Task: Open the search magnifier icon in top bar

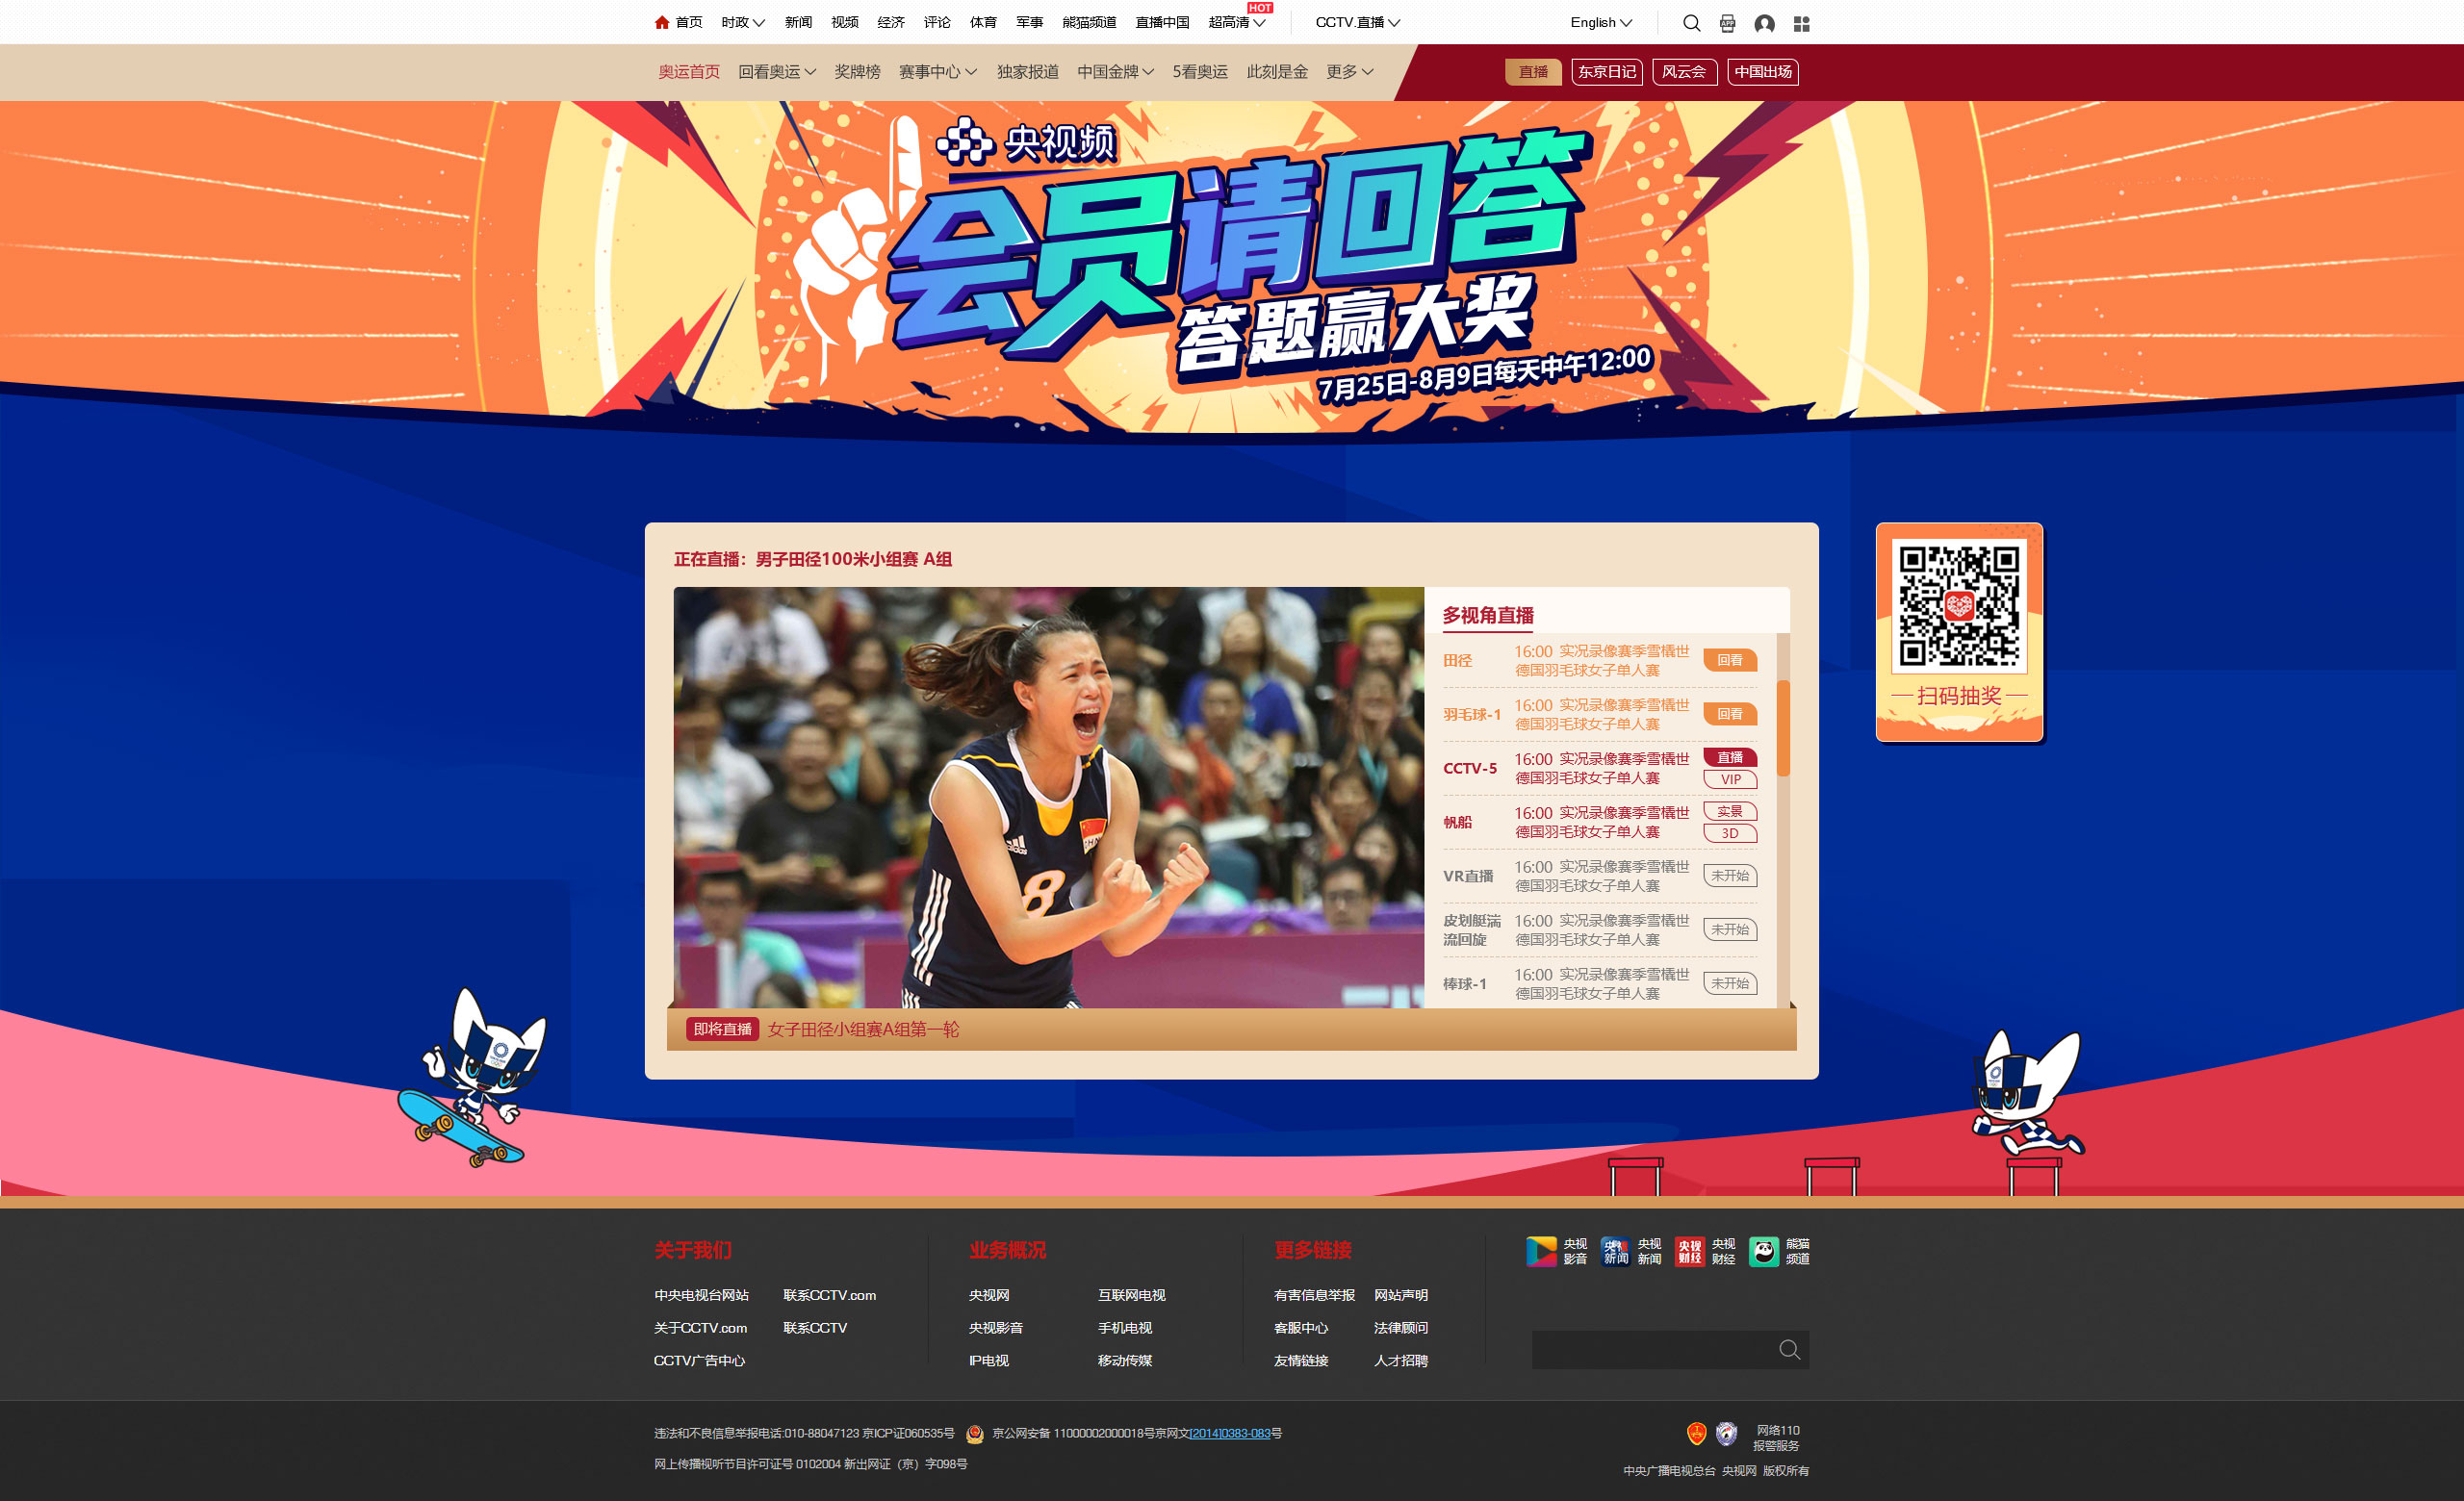Action: [x=1691, y=23]
